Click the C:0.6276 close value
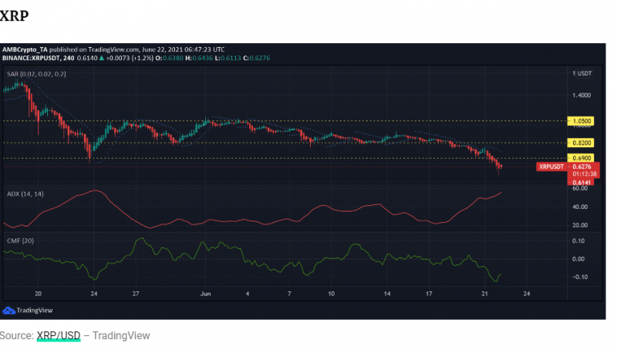The image size is (617, 353). (257, 58)
